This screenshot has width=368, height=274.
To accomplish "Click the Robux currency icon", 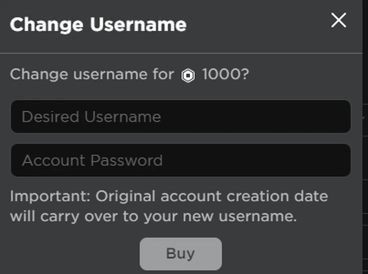I will 188,76.
